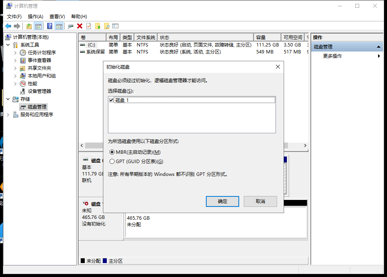Expand the 性能 node arrow
The height and width of the screenshot is (277, 387).
15,84
